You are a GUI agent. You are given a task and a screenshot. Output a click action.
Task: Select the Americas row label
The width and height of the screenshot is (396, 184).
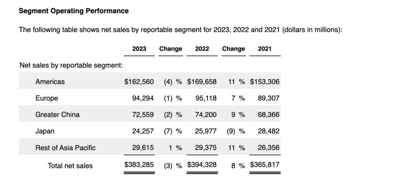[50, 82]
